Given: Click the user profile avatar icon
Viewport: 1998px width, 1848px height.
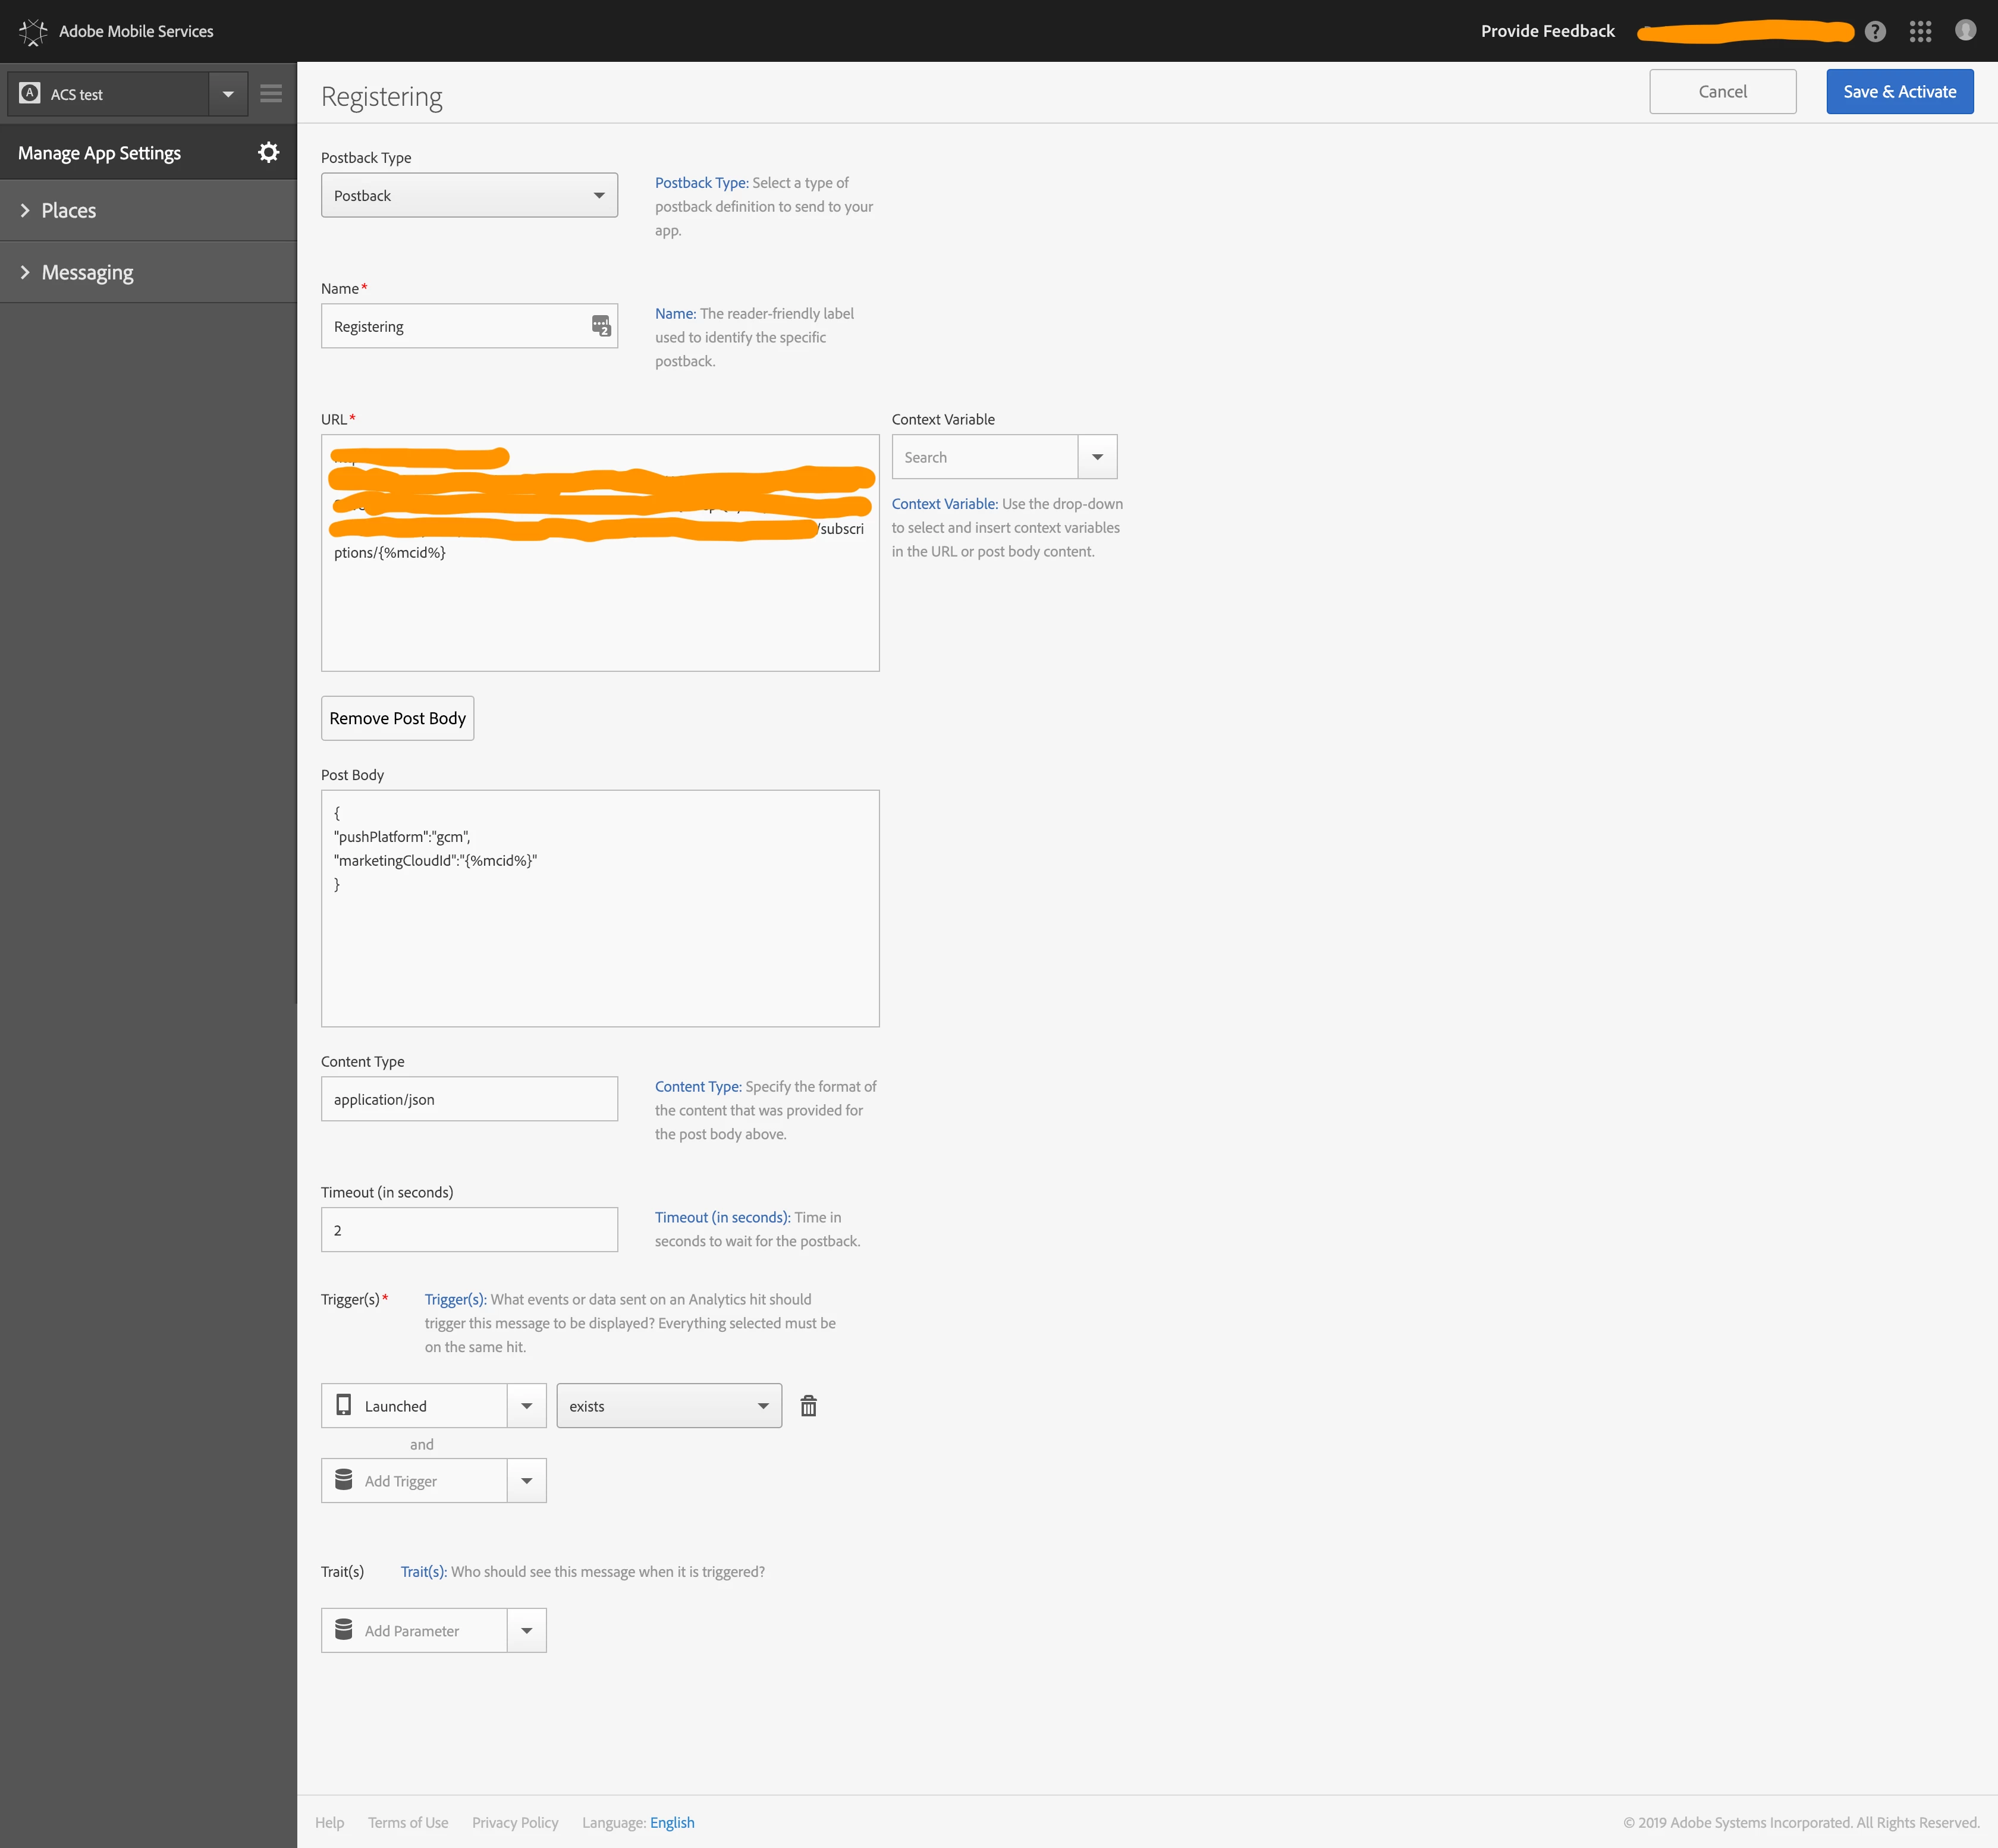Looking at the screenshot, I should (1965, 31).
